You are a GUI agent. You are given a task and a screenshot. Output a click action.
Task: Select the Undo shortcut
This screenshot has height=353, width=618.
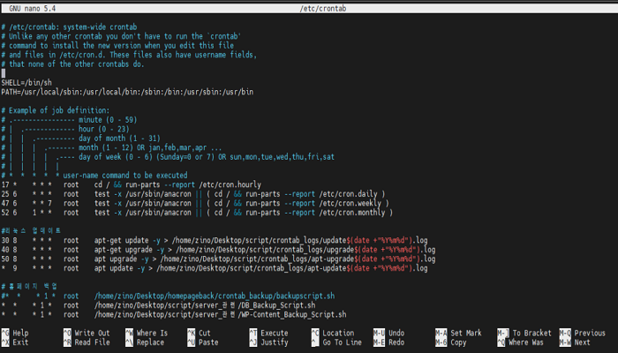(x=396, y=333)
